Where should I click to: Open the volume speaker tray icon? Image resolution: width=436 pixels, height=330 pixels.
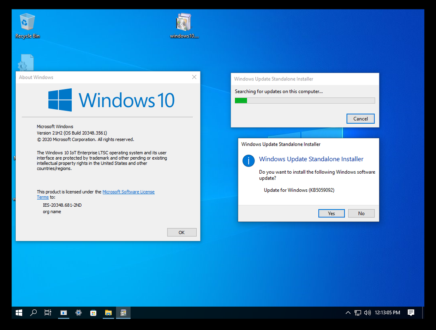pyautogui.click(x=367, y=313)
